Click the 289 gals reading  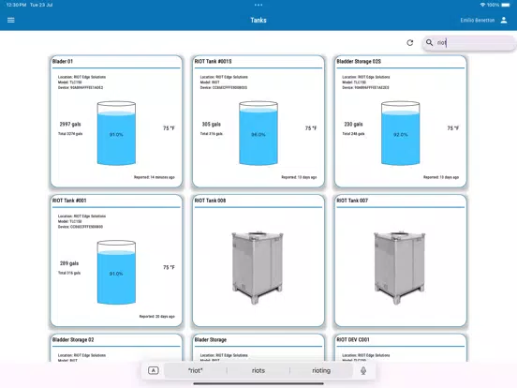coord(69,263)
